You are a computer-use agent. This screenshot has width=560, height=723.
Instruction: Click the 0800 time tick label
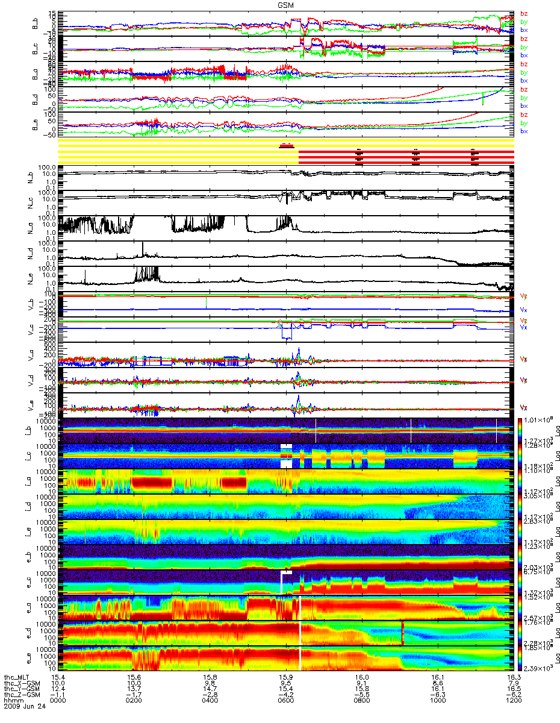pyautogui.click(x=361, y=700)
